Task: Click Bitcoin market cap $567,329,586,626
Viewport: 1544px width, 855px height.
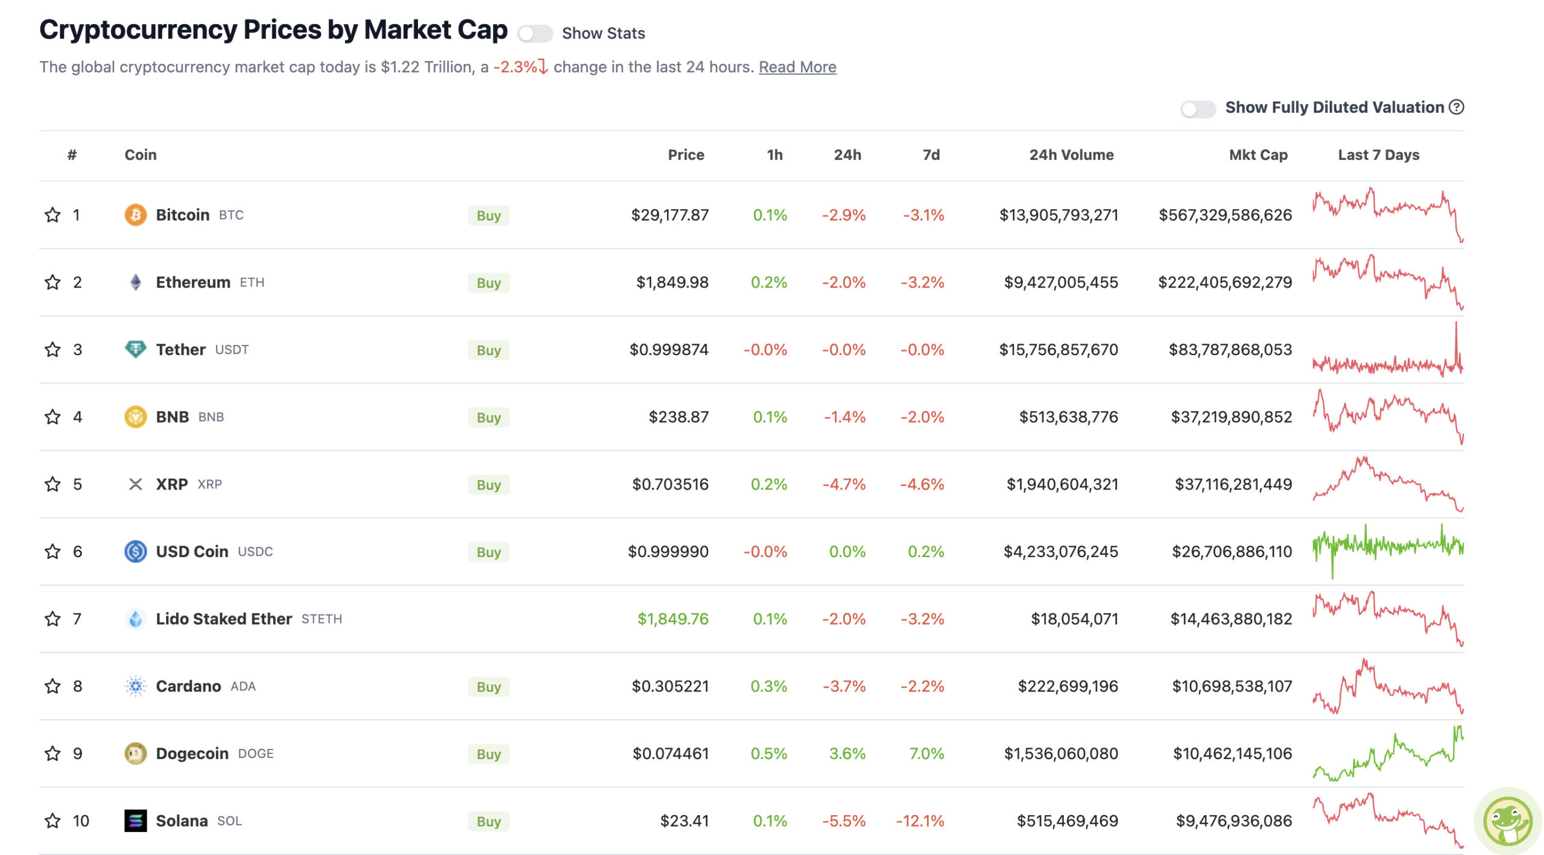Action: tap(1225, 215)
